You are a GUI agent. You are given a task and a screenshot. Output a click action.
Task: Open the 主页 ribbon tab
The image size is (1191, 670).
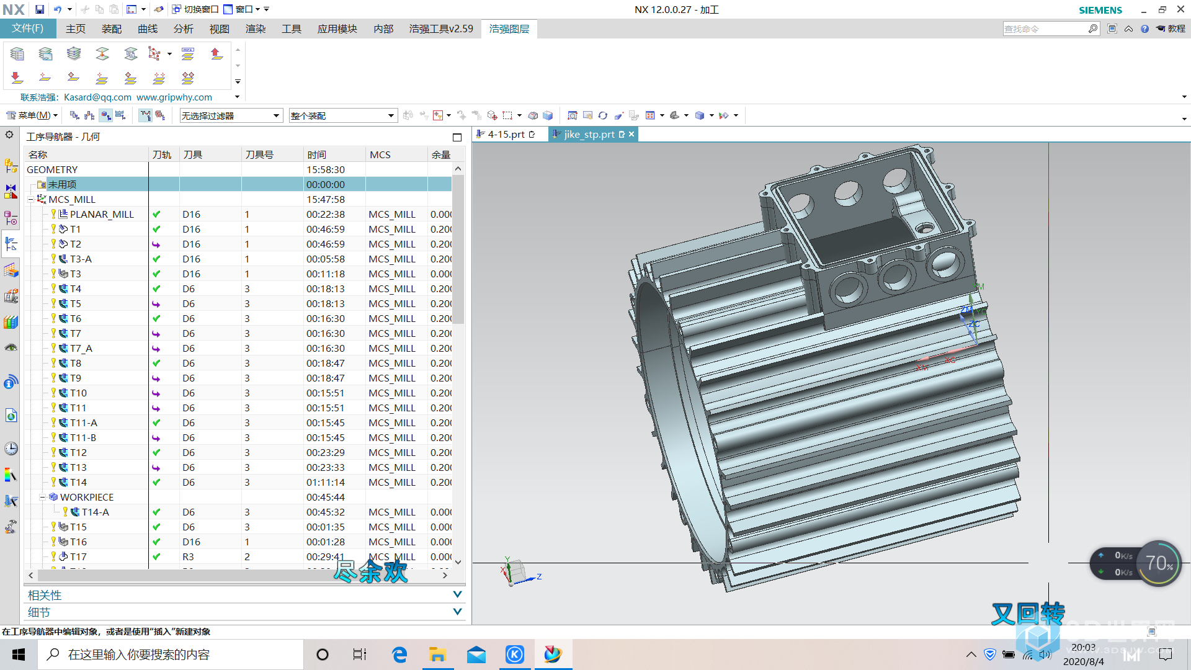(76, 29)
